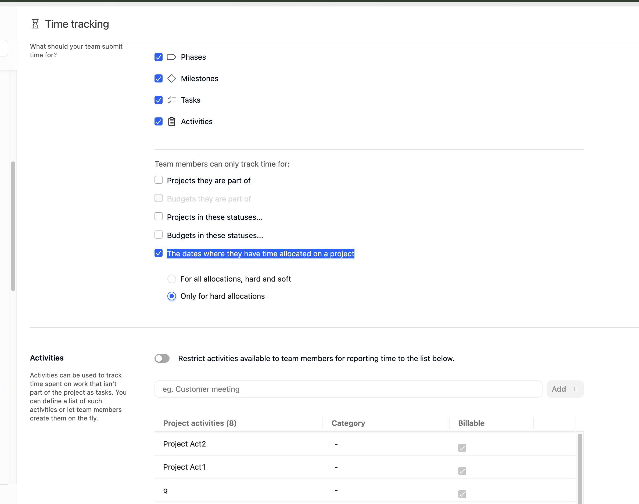Click Category dash for Project Act1

point(336,467)
